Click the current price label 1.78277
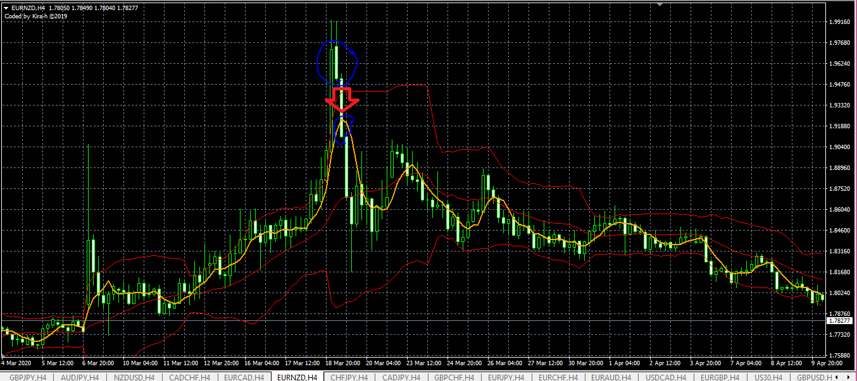Image resolution: width=857 pixels, height=381 pixels. (x=840, y=321)
